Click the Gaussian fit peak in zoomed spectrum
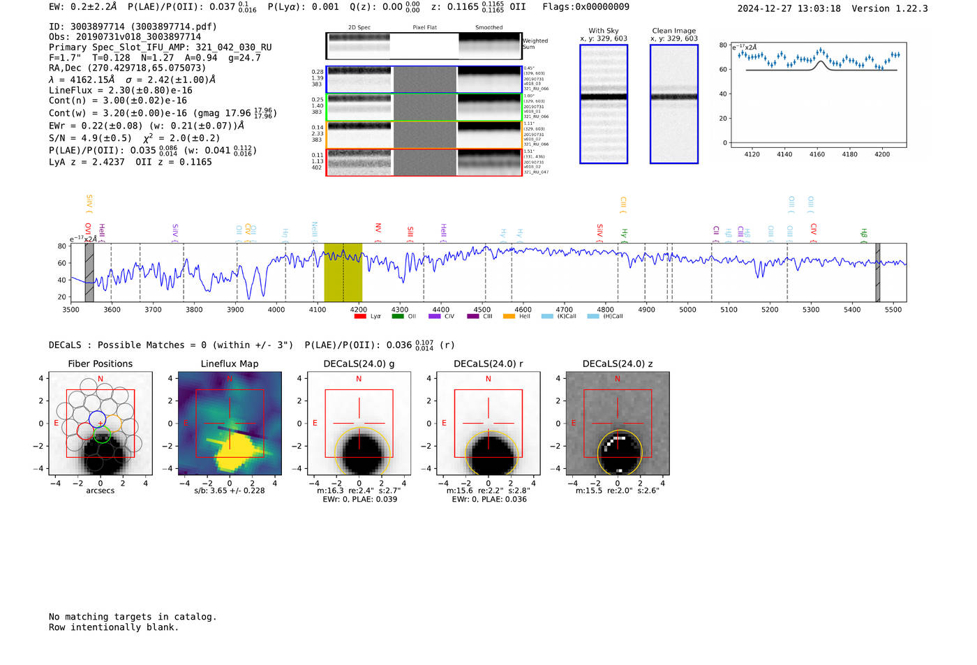This screenshot has height=665, width=977. [x=821, y=61]
